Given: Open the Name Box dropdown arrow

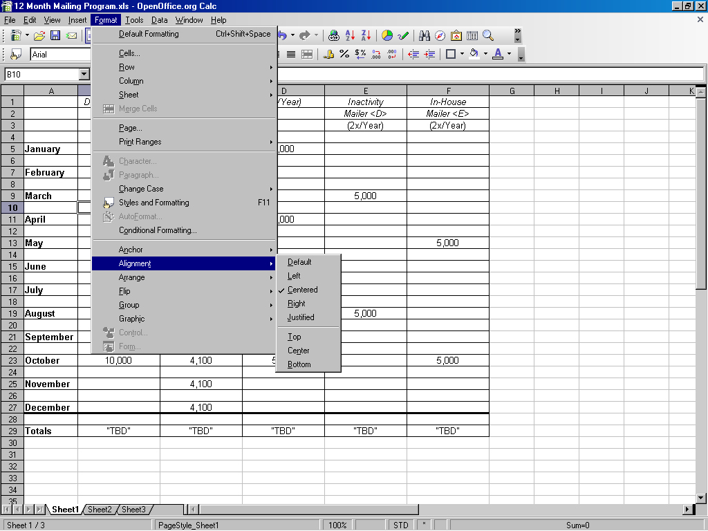Looking at the screenshot, I should pos(84,75).
